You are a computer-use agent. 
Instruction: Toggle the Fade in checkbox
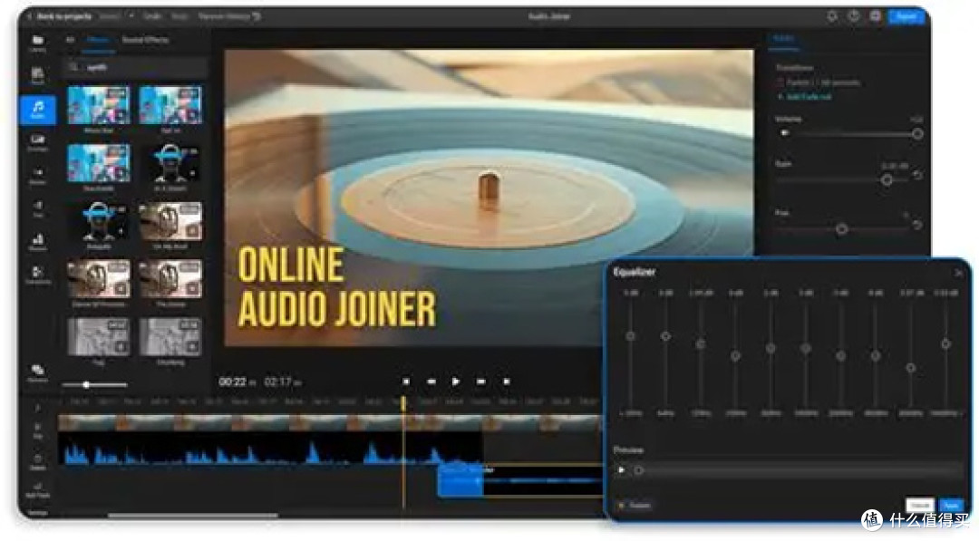780,82
